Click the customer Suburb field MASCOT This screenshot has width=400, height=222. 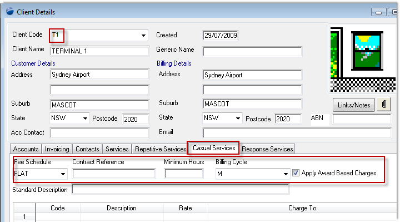pyautogui.click(x=99, y=105)
